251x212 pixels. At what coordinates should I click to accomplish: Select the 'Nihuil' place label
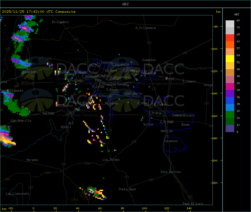pyautogui.click(x=66, y=127)
